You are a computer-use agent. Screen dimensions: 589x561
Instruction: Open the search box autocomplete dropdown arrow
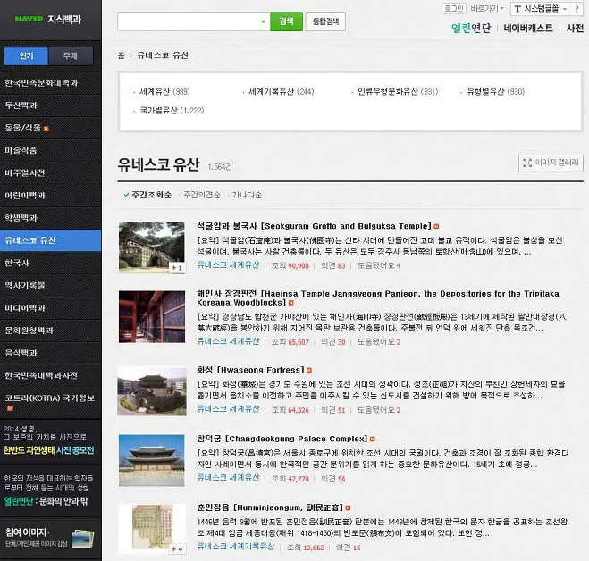(x=262, y=21)
